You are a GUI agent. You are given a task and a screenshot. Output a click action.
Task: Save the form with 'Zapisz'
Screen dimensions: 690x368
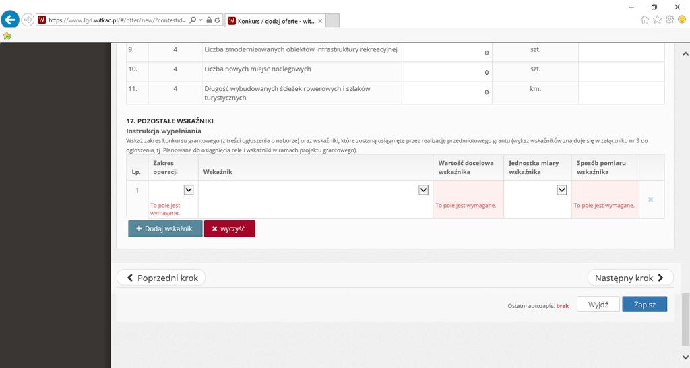pos(645,304)
